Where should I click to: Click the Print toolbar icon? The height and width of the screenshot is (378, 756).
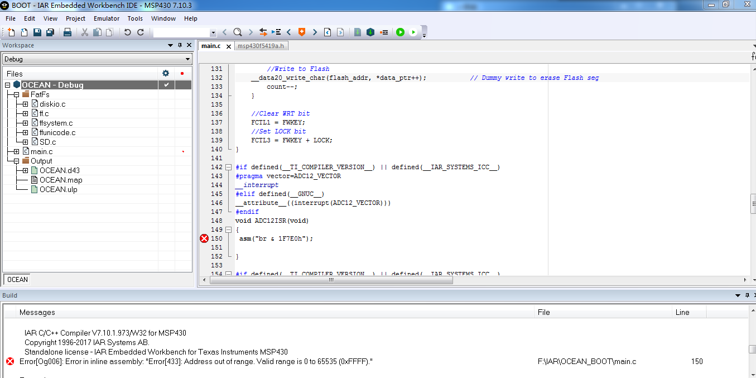tap(68, 32)
